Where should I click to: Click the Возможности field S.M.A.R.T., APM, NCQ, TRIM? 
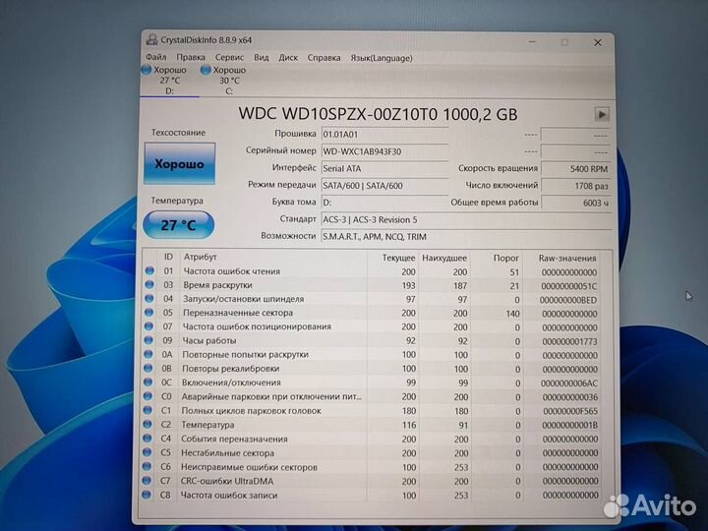click(x=465, y=237)
